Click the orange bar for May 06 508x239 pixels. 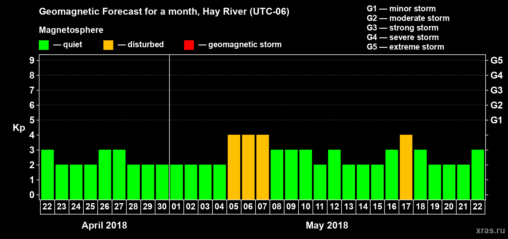[248, 167]
